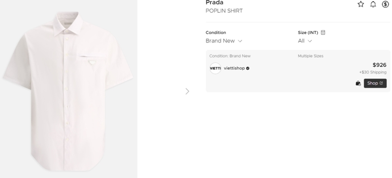Expand the Brand New condition dropdown

coord(224,41)
